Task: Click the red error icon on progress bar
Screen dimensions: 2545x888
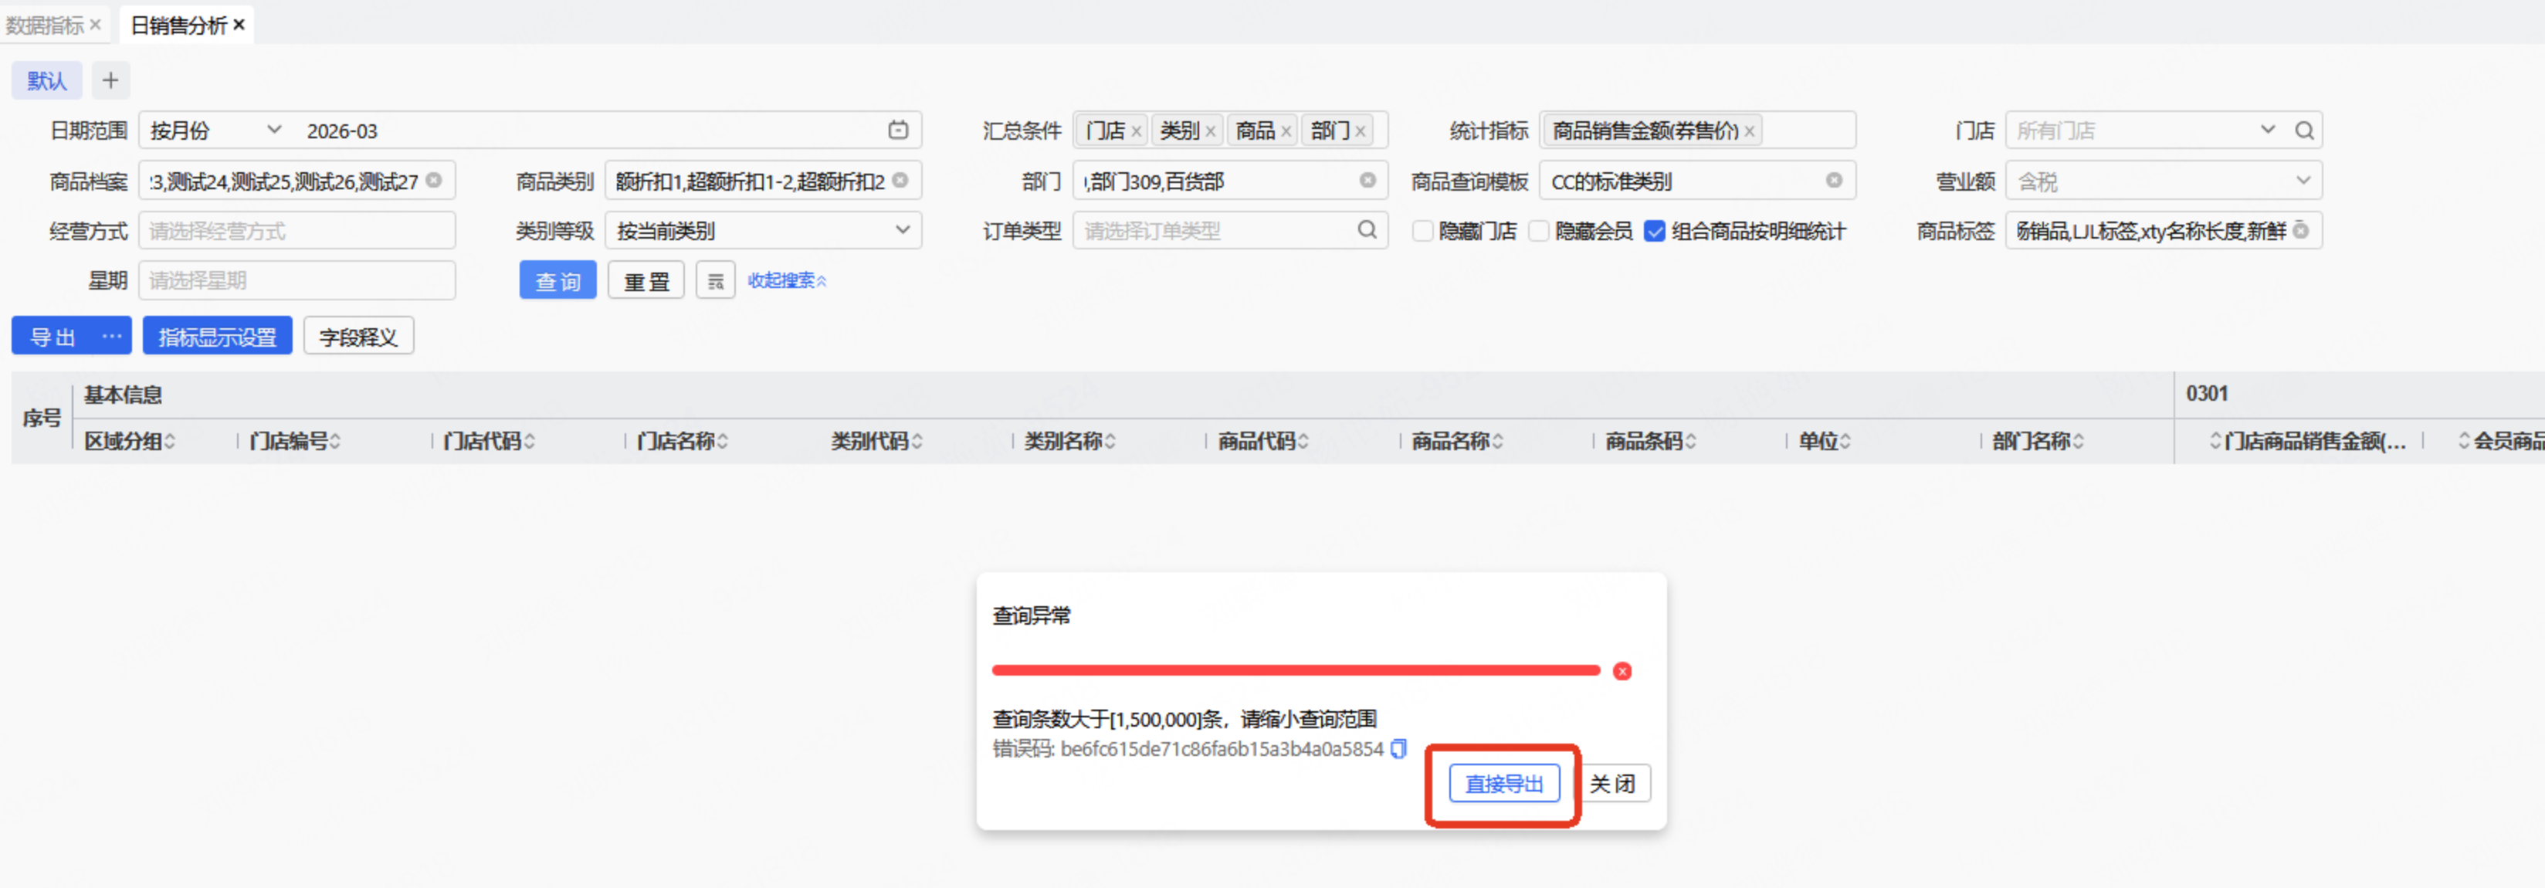Action: tap(1622, 672)
